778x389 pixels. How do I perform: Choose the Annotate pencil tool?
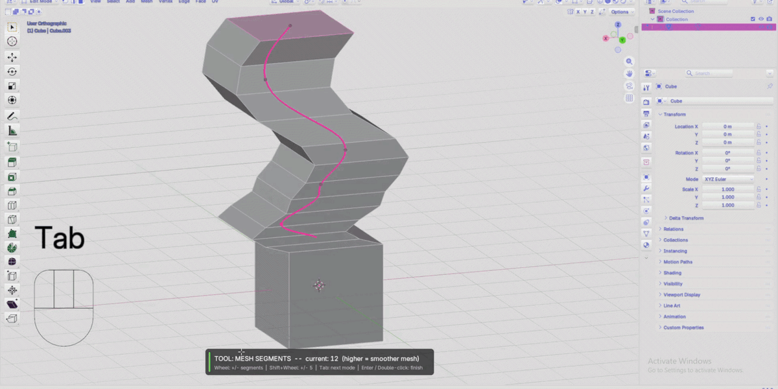12,116
